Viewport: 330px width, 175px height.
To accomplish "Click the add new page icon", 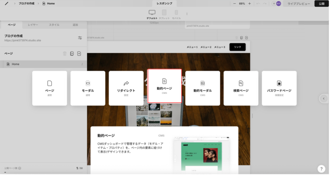I will pos(79,54).
